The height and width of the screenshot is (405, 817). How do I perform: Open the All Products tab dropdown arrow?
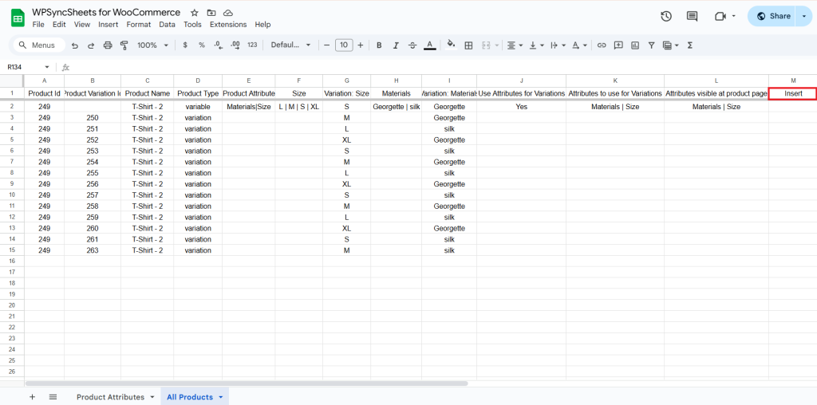point(220,397)
